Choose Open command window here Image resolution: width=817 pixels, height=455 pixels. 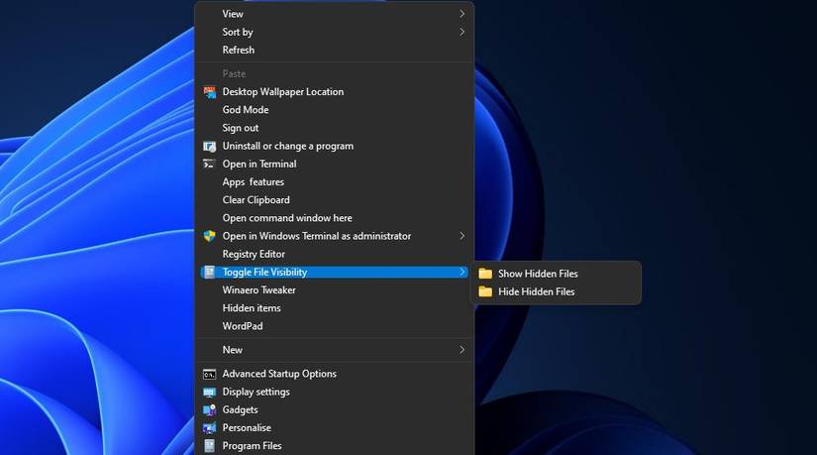click(x=335, y=218)
